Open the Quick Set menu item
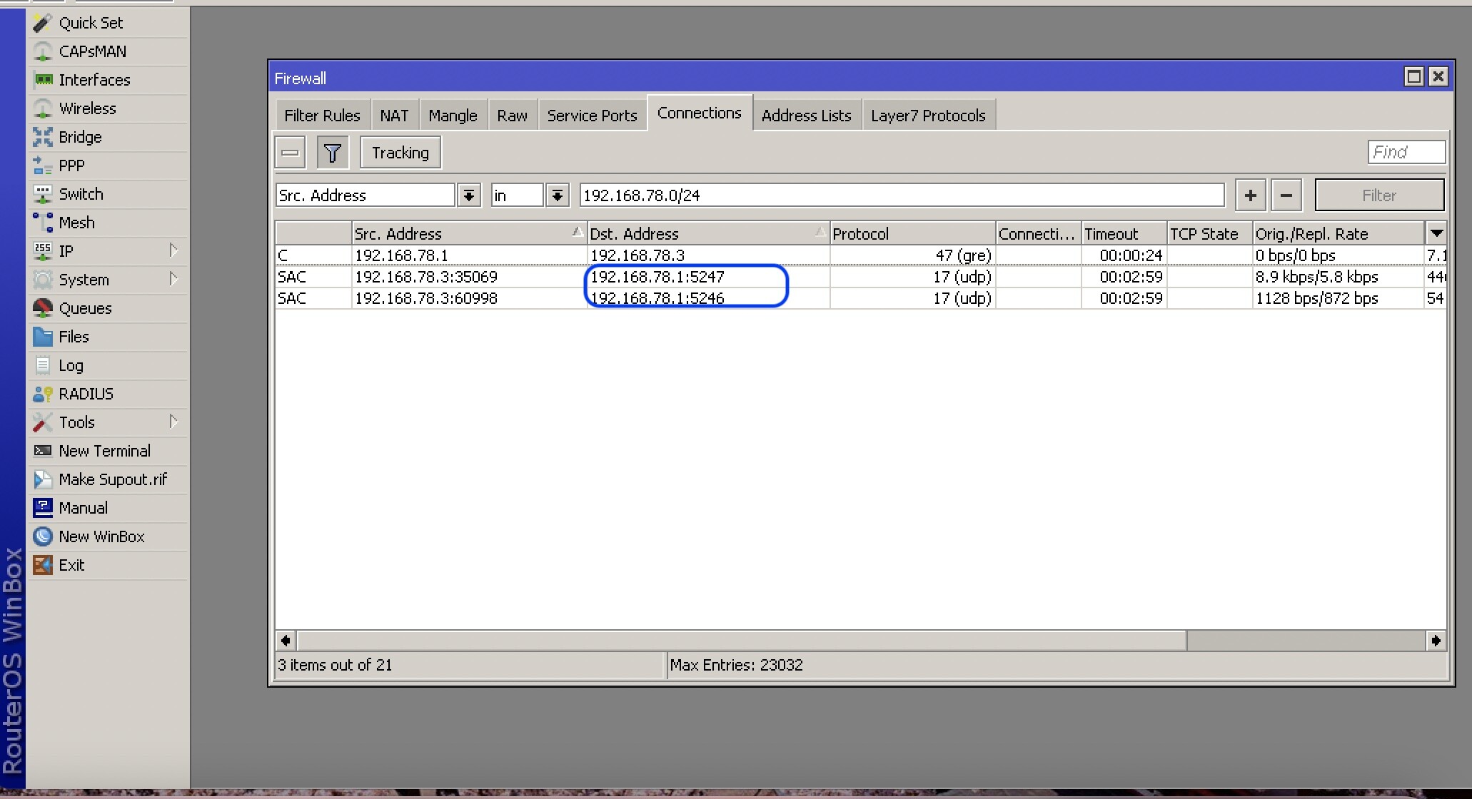1472x799 pixels. [x=109, y=23]
